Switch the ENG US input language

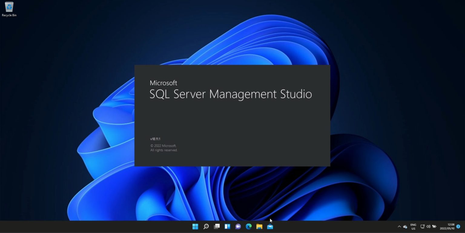pos(413,226)
